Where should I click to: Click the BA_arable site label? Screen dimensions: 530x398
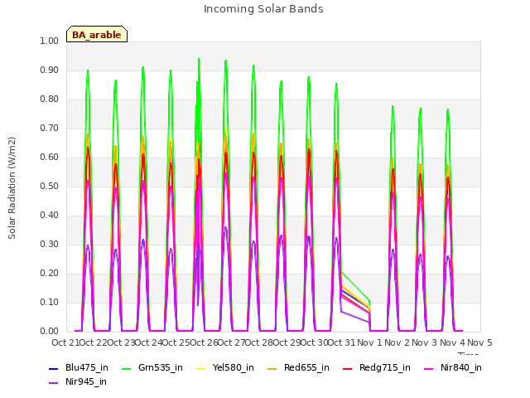pos(97,34)
